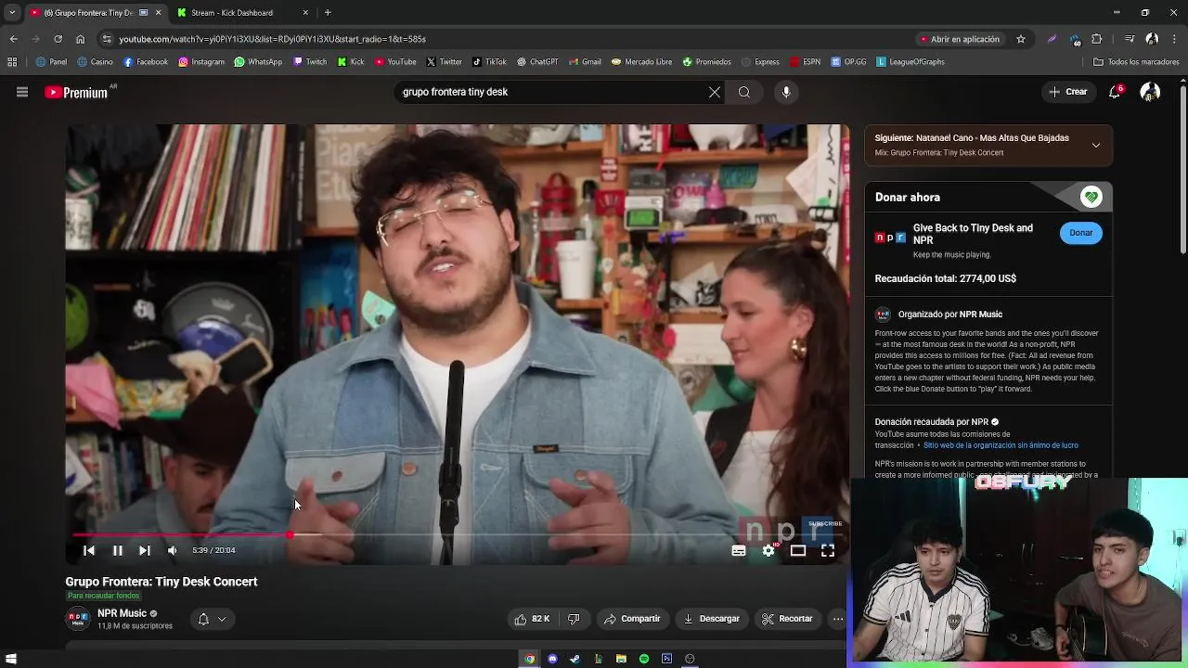Mute the video volume

pos(172,550)
